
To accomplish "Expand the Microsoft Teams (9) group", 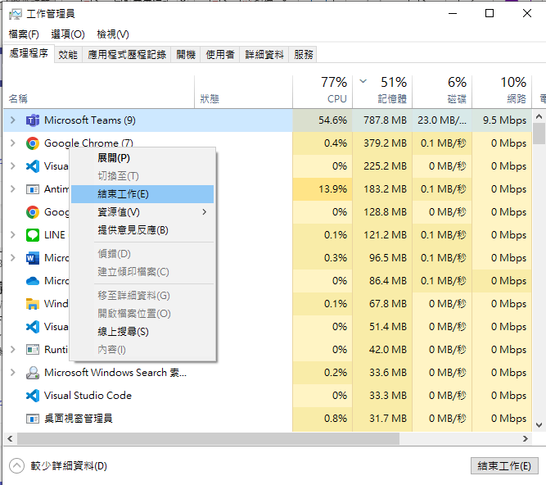I will [13, 120].
